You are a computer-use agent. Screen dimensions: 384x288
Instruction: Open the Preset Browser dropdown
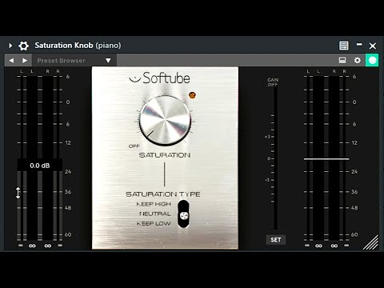(108, 61)
